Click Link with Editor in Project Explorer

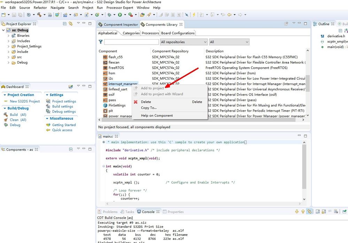point(71,24)
